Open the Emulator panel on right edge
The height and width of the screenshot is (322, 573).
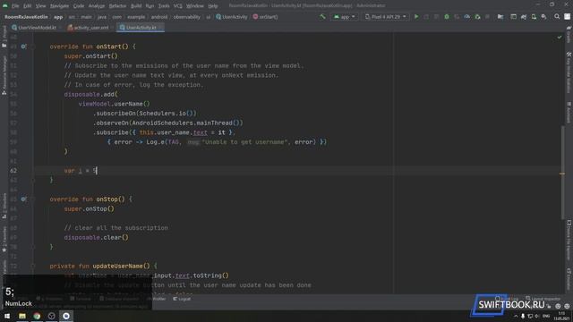tap(569, 279)
